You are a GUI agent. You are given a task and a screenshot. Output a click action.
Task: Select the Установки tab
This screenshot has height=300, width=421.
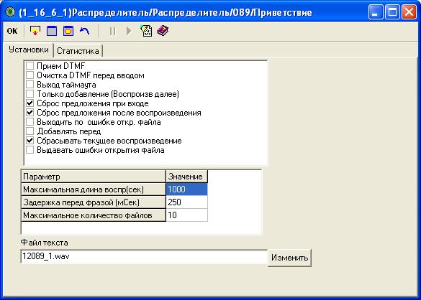click(x=29, y=50)
